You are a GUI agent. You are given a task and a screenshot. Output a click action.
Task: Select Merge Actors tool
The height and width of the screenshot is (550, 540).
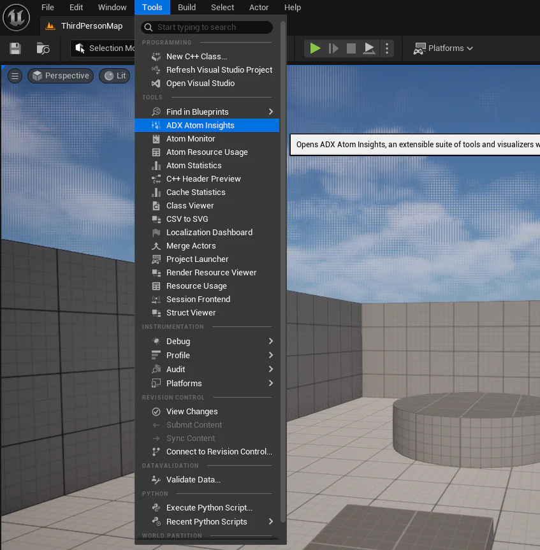207,245
